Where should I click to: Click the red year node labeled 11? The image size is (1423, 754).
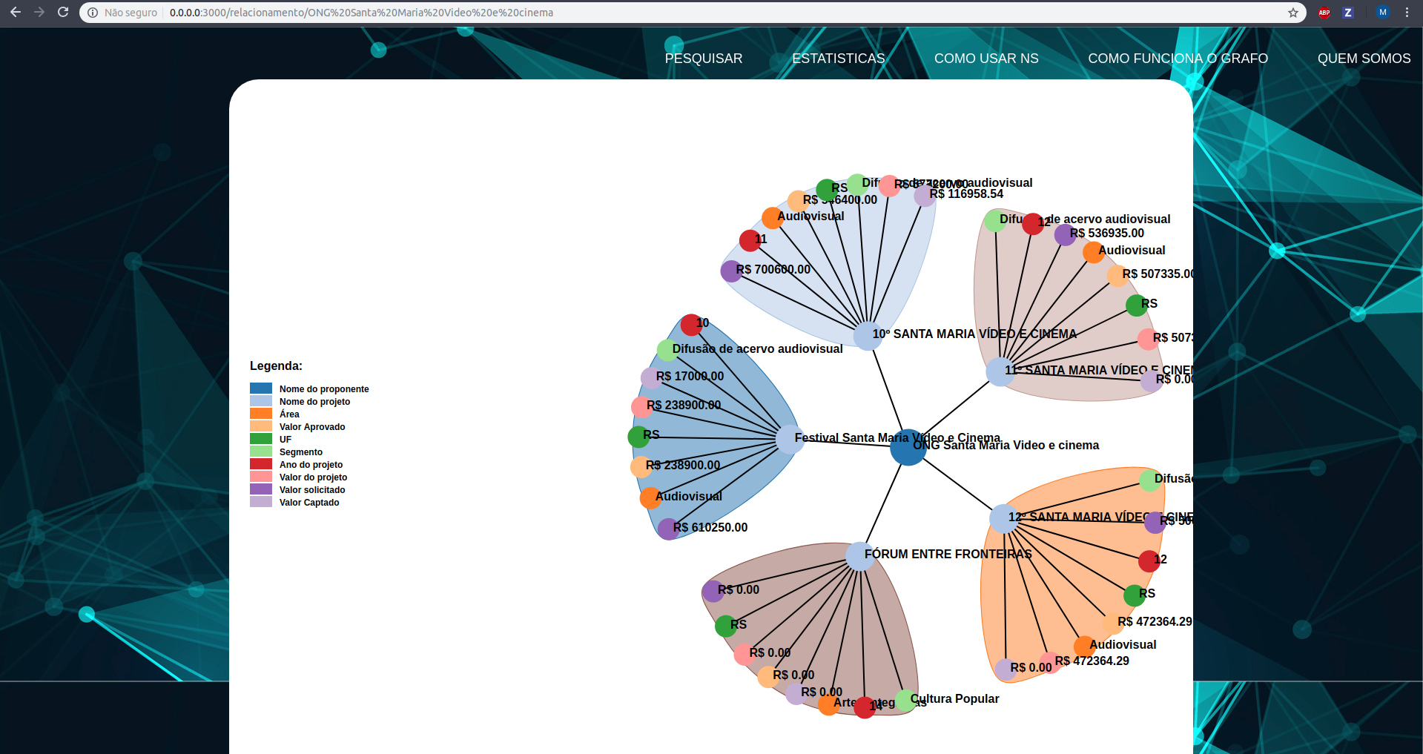(x=750, y=240)
